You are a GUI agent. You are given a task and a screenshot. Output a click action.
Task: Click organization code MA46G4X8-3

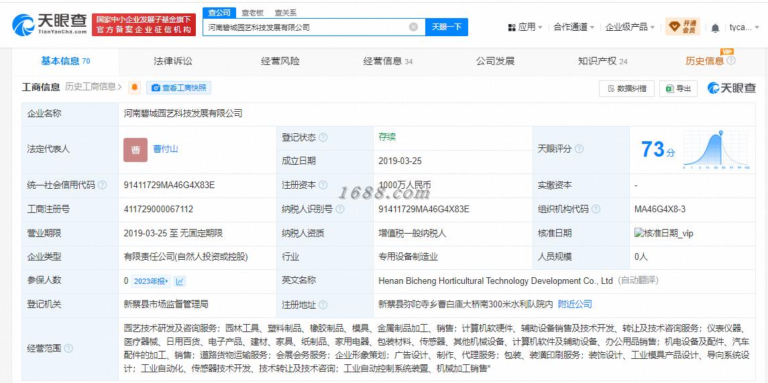pyautogui.click(x=660, y=210)
